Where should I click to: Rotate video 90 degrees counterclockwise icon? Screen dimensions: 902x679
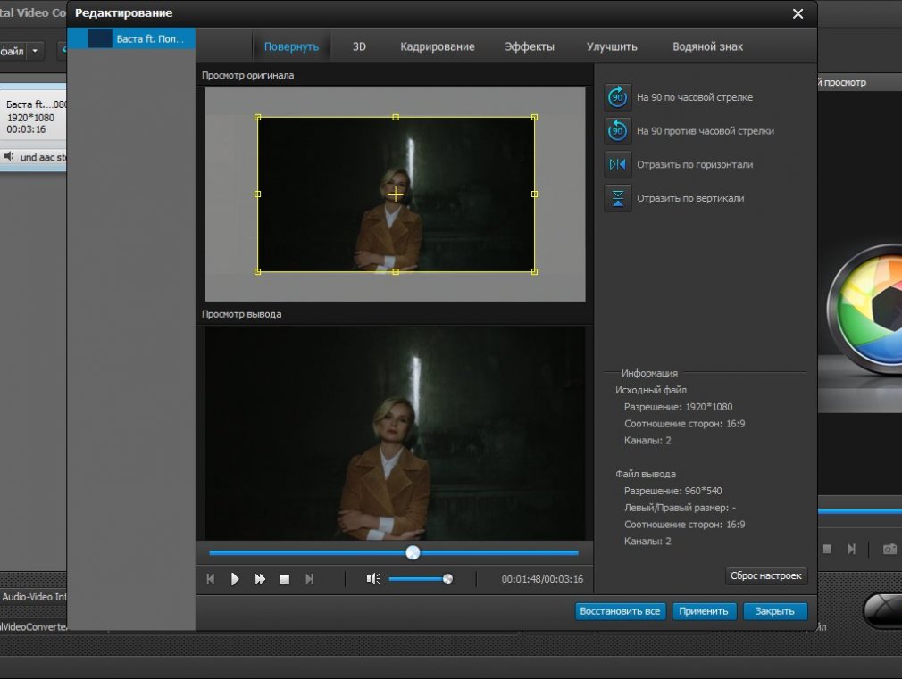pyautogui.click(x=617, y=130)
